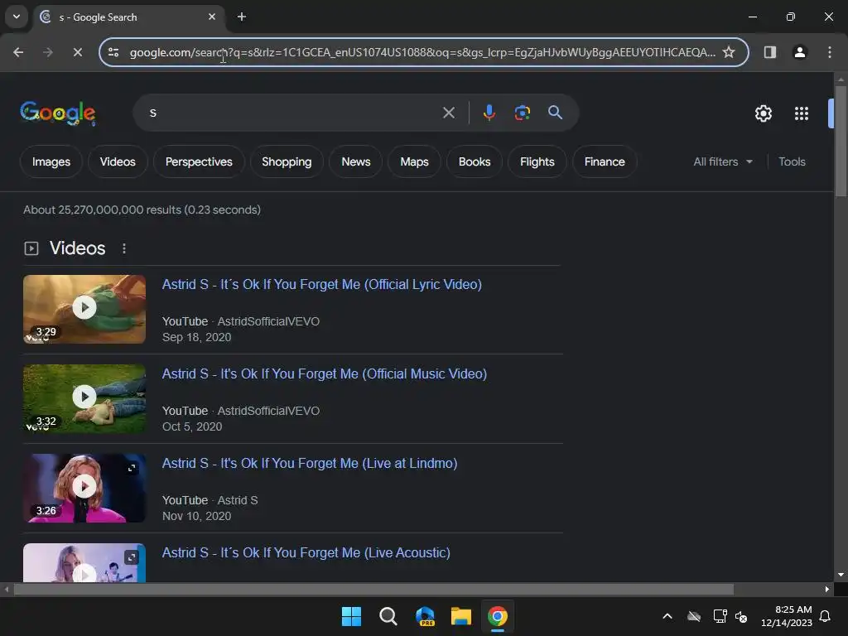Click the horizontal scrollbar thumb
Screen dimensions: 848x636
point(373,589)
